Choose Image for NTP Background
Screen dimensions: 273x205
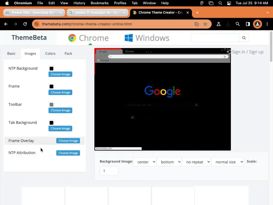click(60, 74)
